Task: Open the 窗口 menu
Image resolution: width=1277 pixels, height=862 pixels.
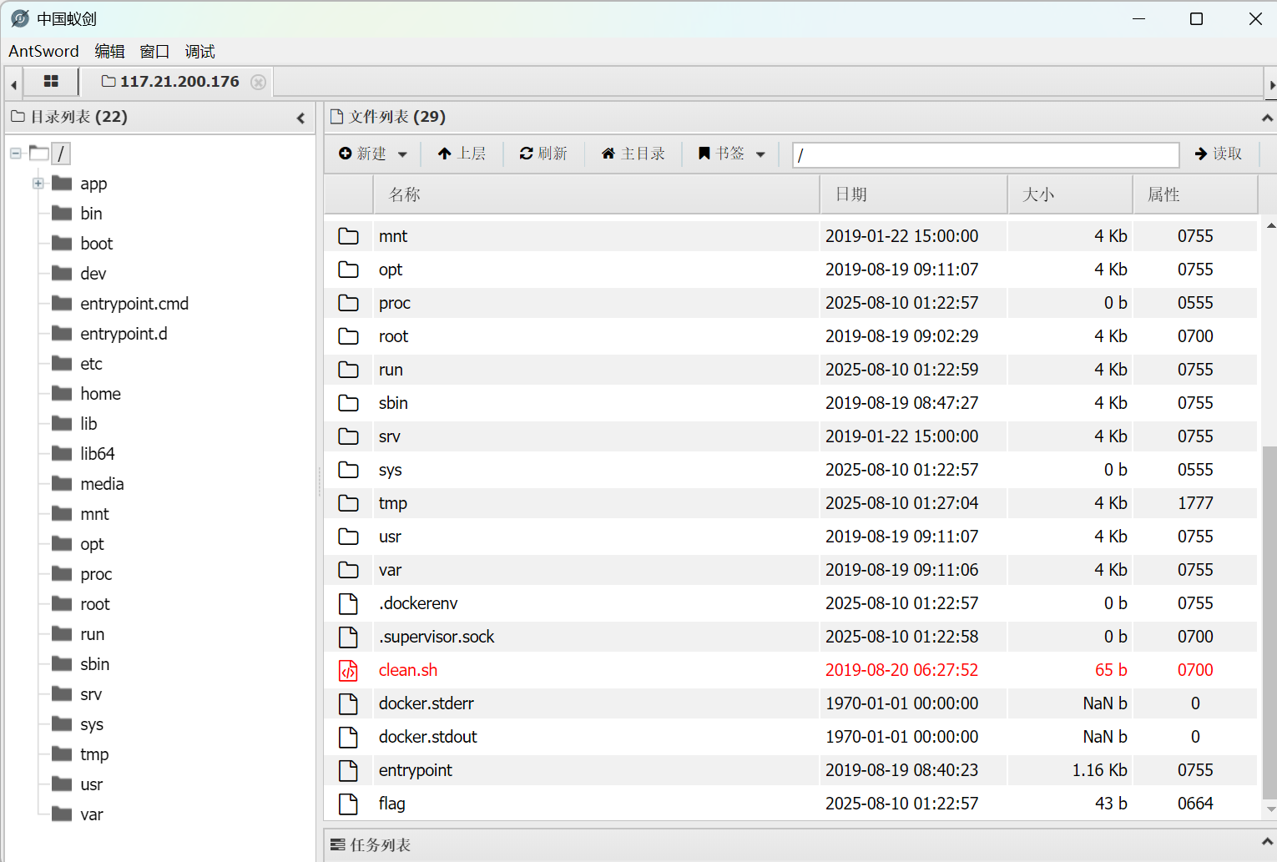Action: click(154, 52)
